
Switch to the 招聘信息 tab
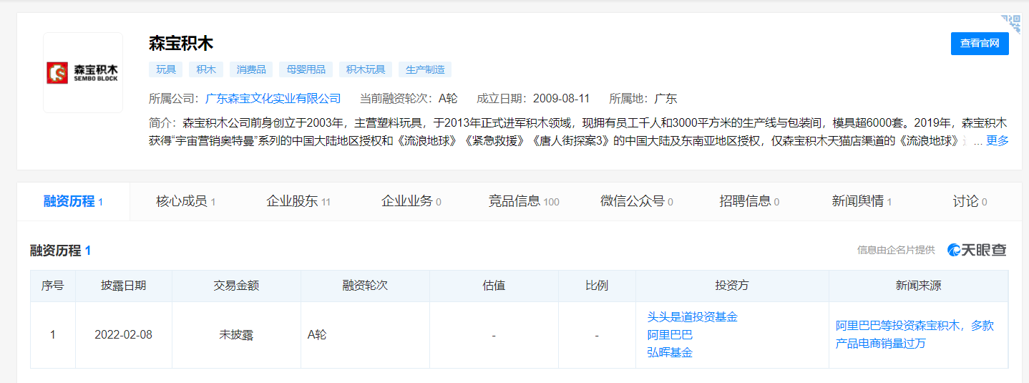point(749,201)
